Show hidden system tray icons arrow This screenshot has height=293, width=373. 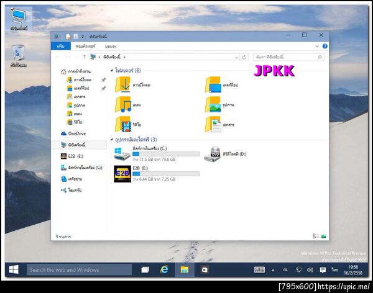point(273,270)
